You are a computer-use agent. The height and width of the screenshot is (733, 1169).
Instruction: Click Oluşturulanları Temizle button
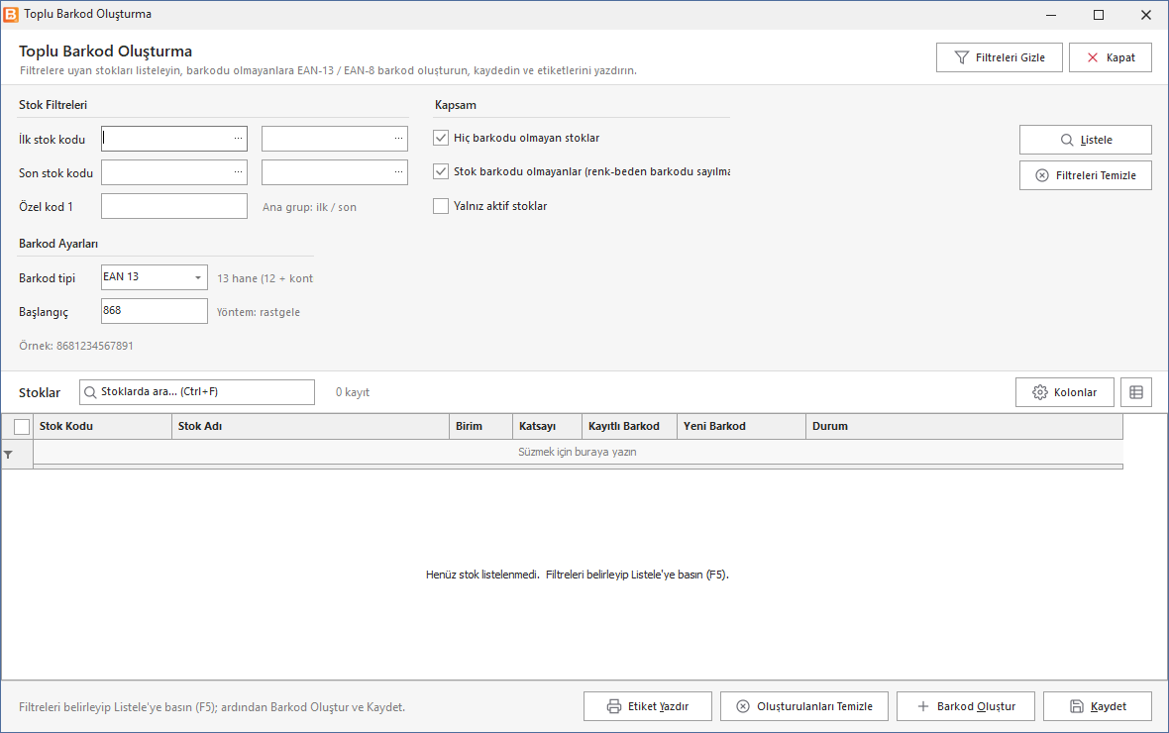click(804, 706)
